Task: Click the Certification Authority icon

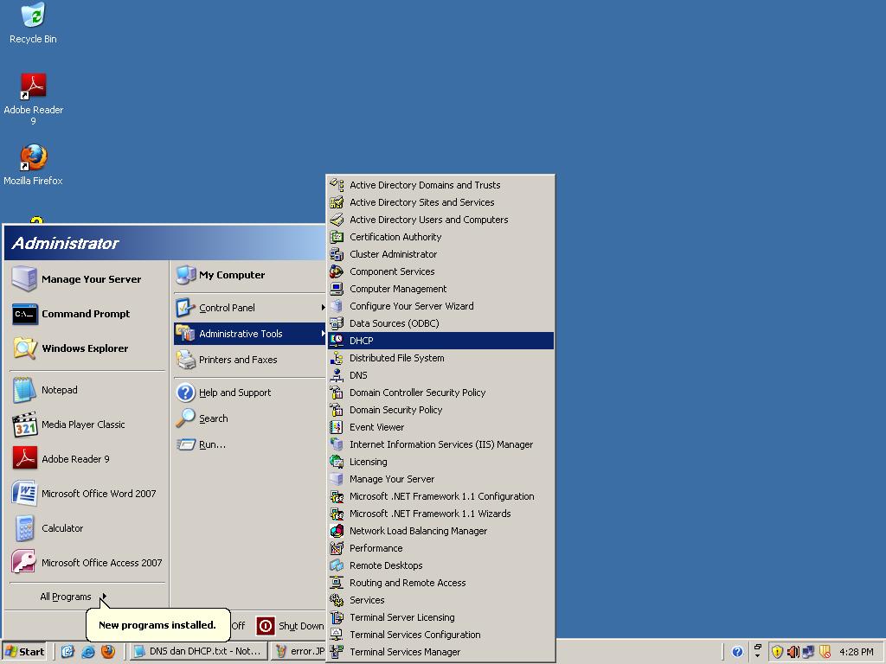Action: [x=337, y=237]
